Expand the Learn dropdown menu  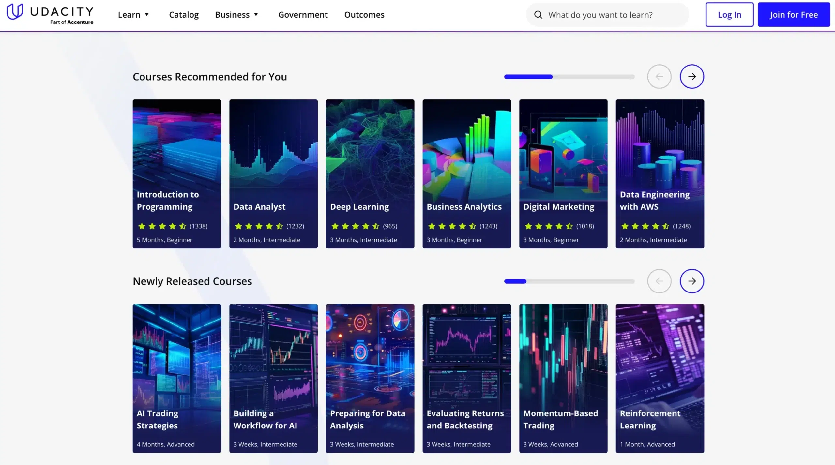click(133, 15)
